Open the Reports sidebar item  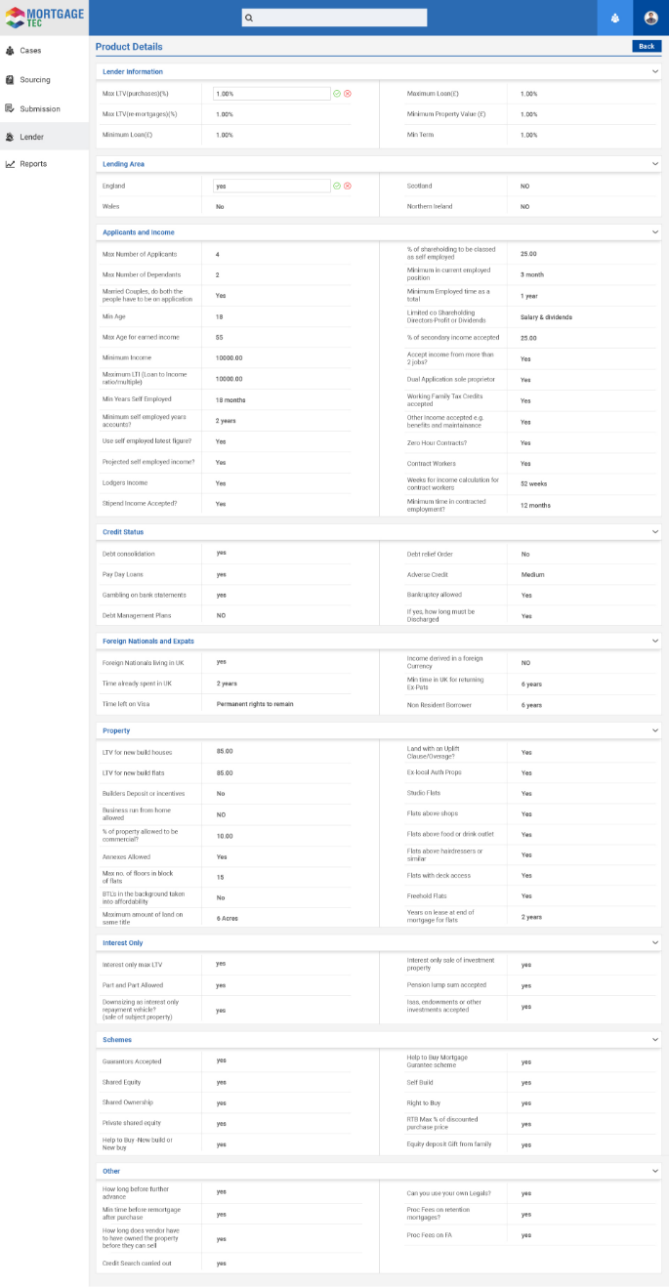coord(33,164)
